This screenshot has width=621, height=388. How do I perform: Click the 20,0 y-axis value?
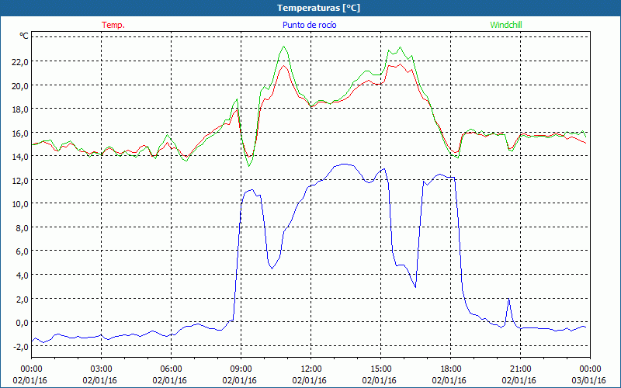pos(20,85)
